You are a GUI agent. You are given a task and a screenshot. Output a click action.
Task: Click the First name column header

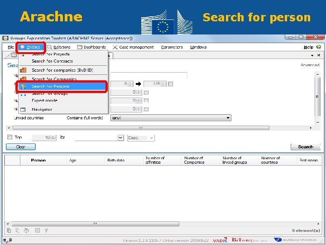coord(309,161)
